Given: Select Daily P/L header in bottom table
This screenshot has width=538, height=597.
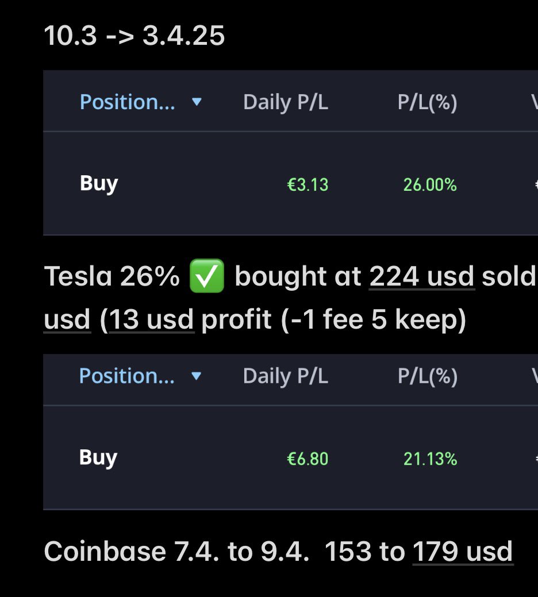Looking at the screenshot, I should click(286, 376).
